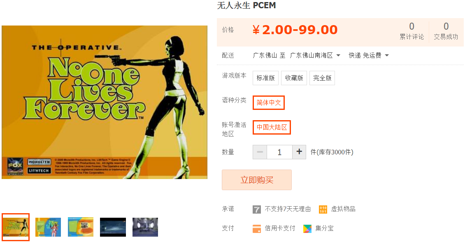Select the 标准版 game version option
The image size is (465, 242).
click(x=265, y=78)
